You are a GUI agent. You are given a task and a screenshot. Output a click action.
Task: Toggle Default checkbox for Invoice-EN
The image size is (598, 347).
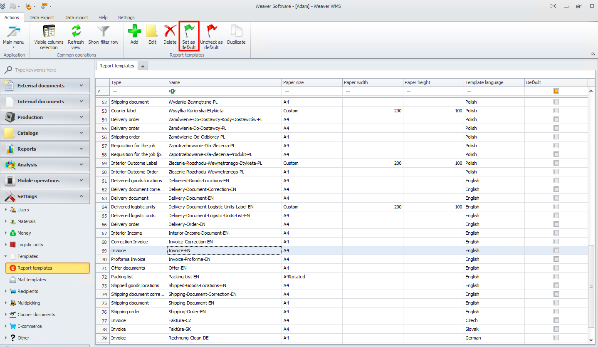click(x=556, y=250)
